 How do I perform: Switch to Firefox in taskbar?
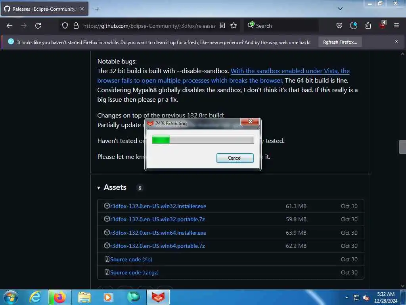pyautogui.click(x=60, y=297)
